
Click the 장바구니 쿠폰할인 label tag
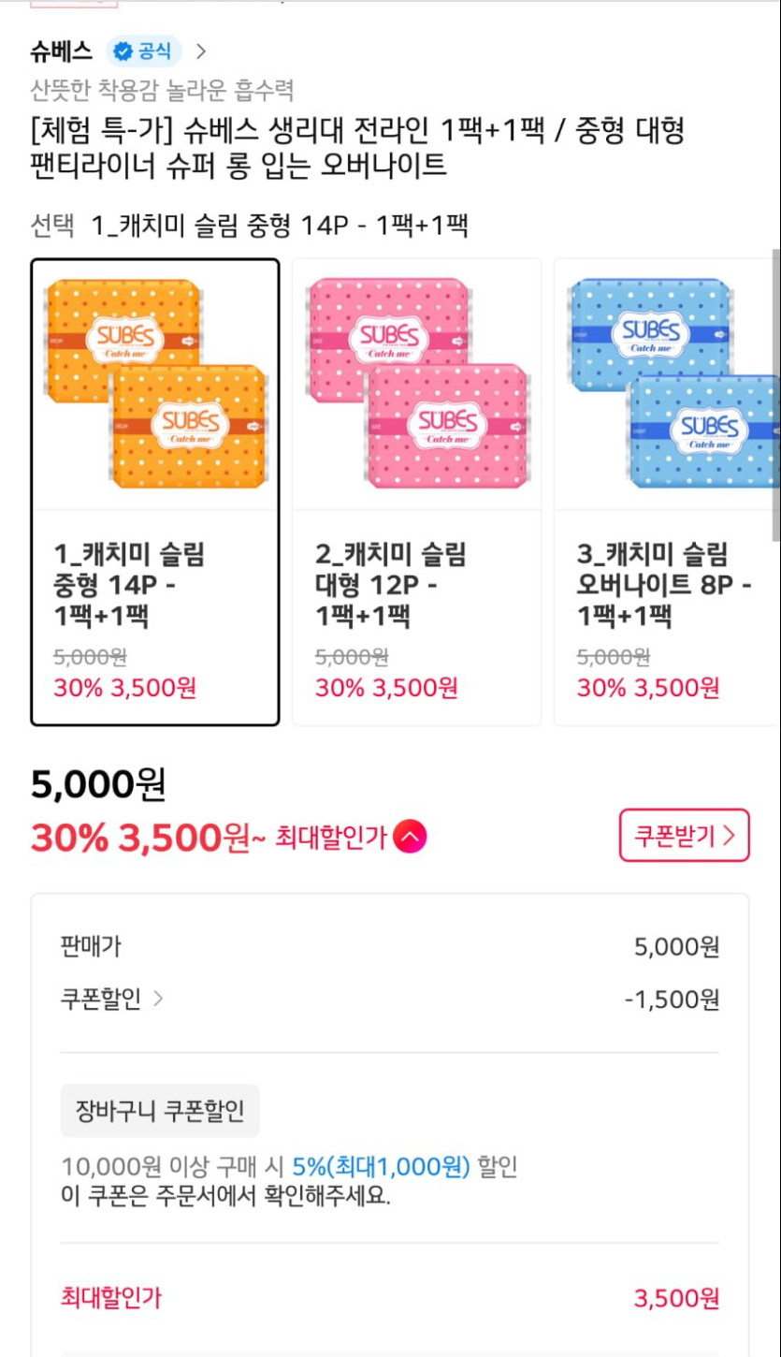tap(160, 1111)
